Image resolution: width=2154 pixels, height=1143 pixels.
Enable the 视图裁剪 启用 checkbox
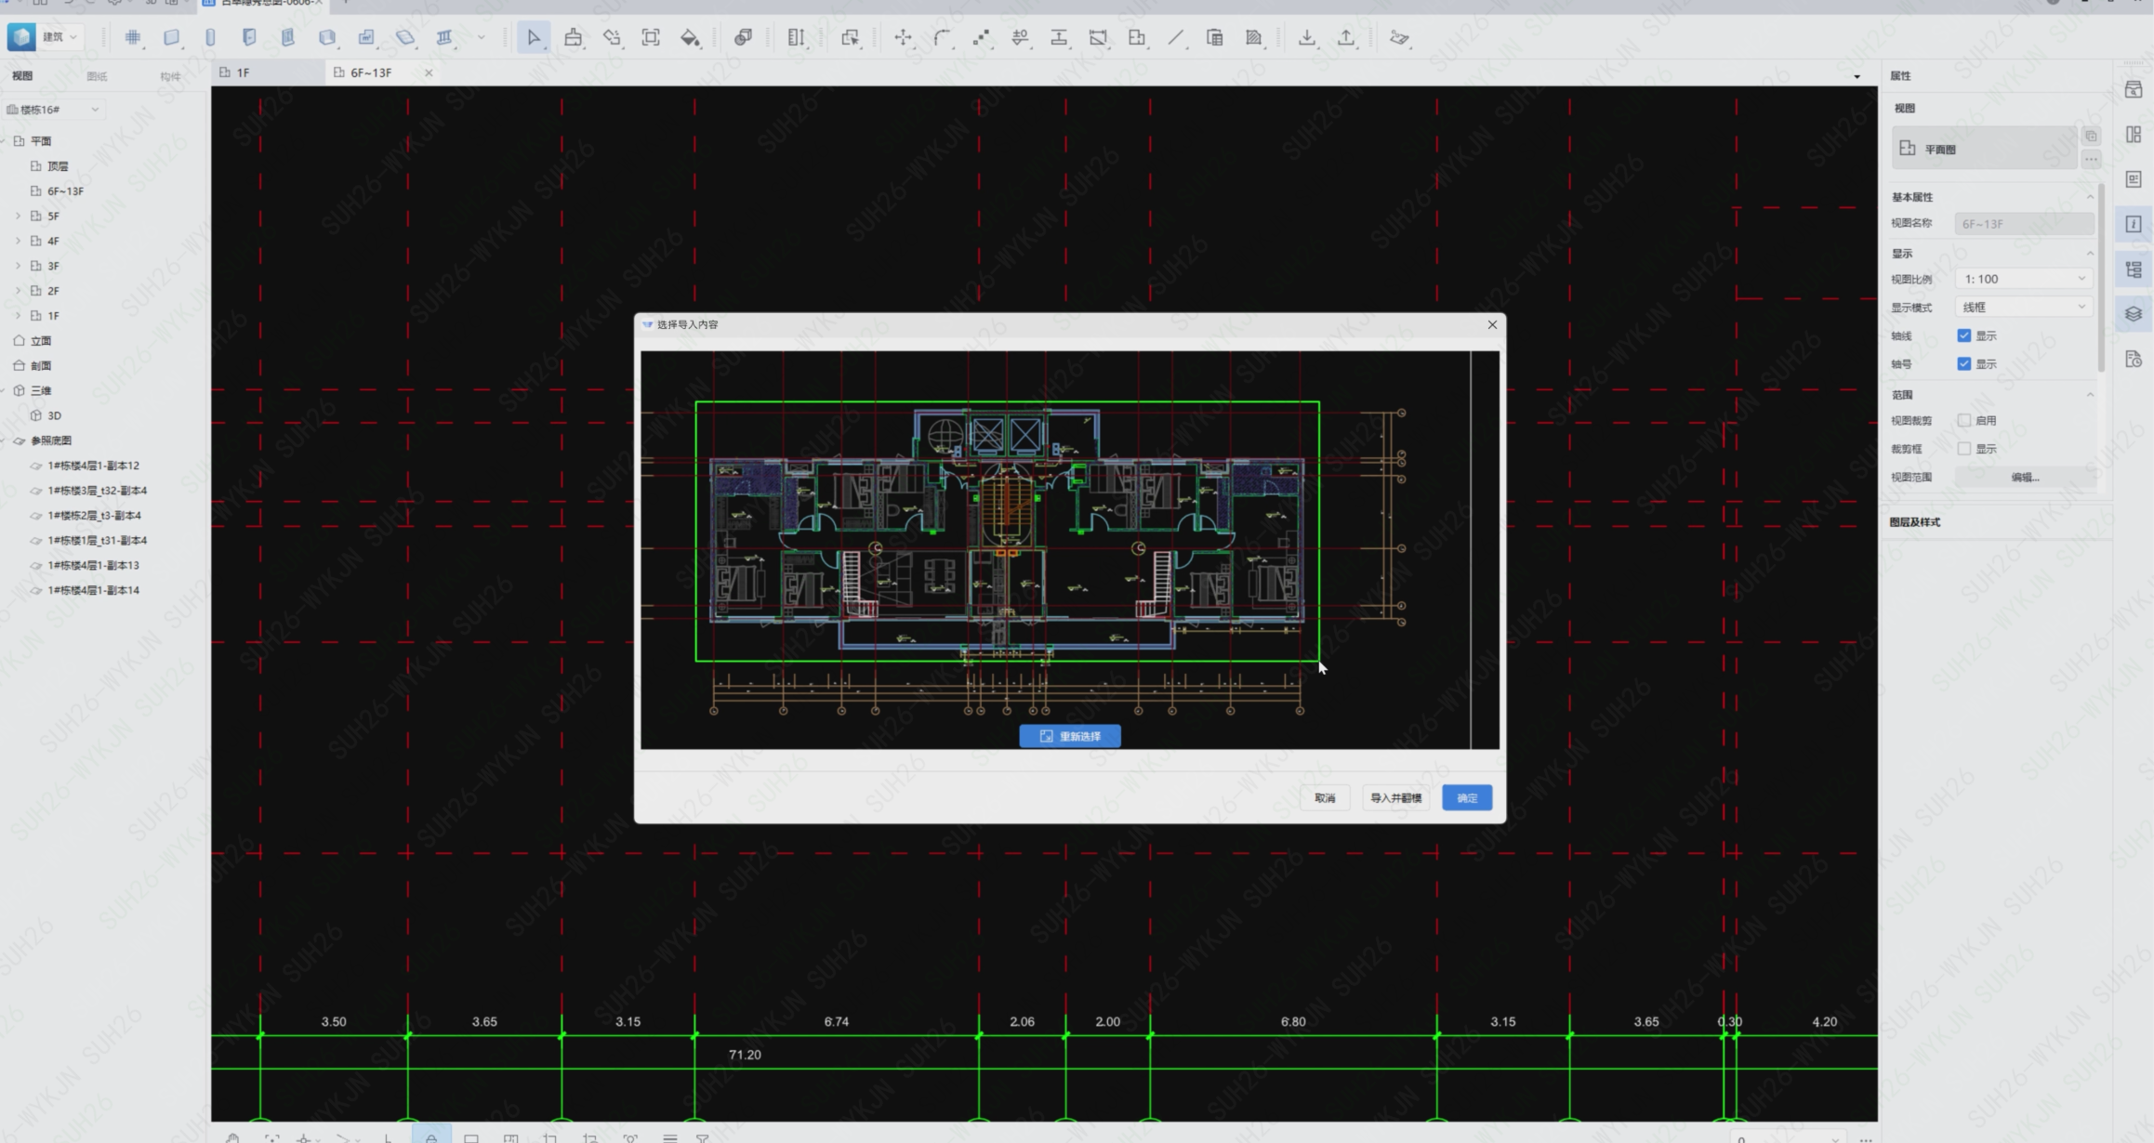click(1963, 421)
